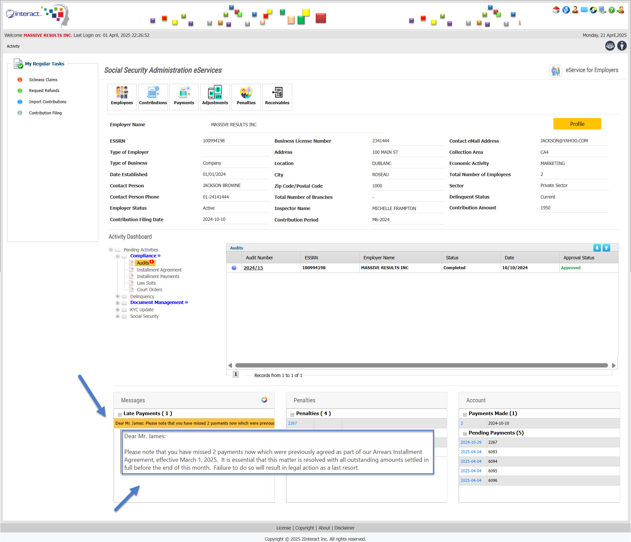The image size is (631, 542).
Task: Open pending payment dated 2024-10-29
Action: click(471, 442)
